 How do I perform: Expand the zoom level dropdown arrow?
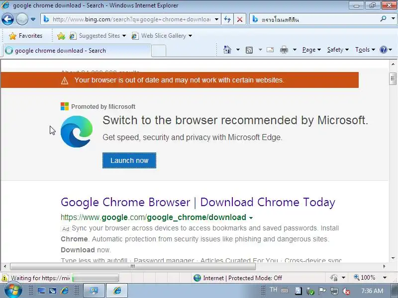(x=385, y=278)
